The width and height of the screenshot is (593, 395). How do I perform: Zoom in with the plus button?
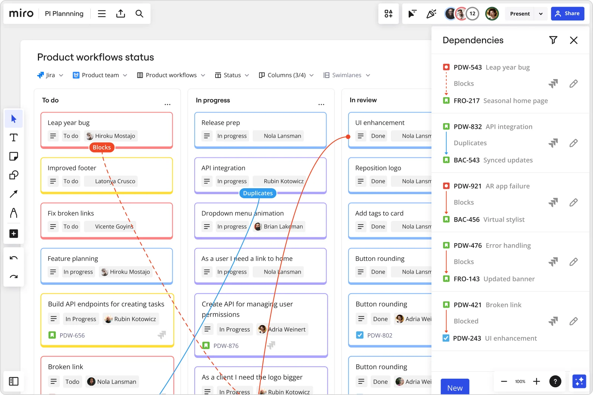(x=537, y=381)
